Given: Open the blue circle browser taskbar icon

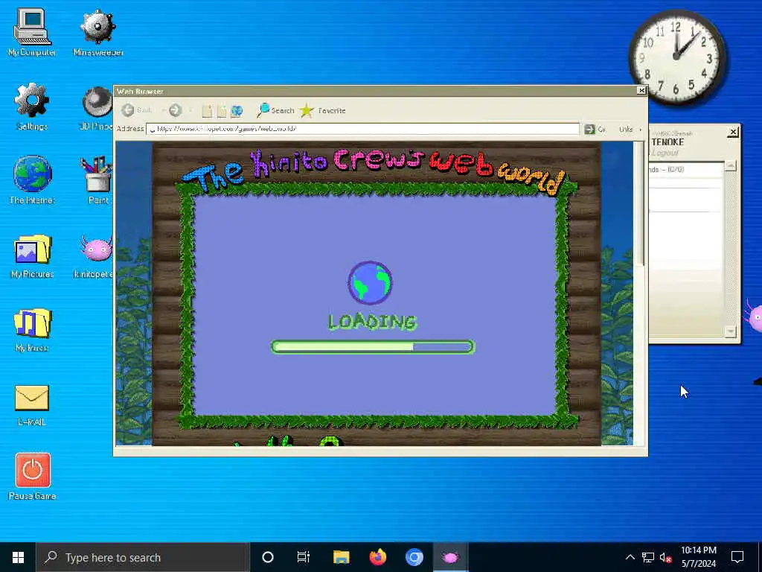Looking at the screenshot, I should (x=414, y=557).
